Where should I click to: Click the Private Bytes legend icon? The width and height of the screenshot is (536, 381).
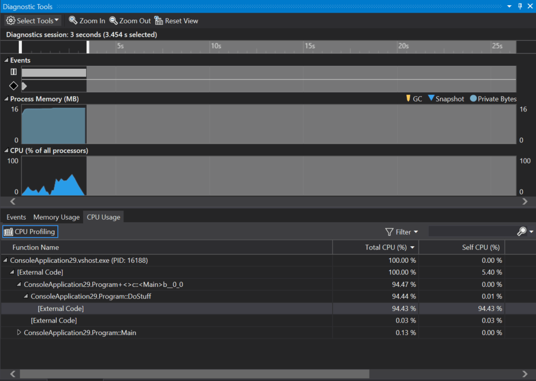pos(473,98)
